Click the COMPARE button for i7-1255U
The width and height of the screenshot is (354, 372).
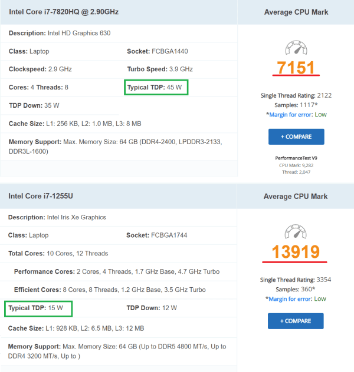point(296,321)
